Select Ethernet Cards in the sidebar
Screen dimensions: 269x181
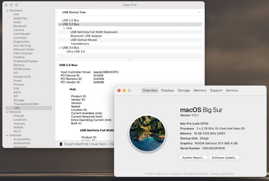[24, 49]
